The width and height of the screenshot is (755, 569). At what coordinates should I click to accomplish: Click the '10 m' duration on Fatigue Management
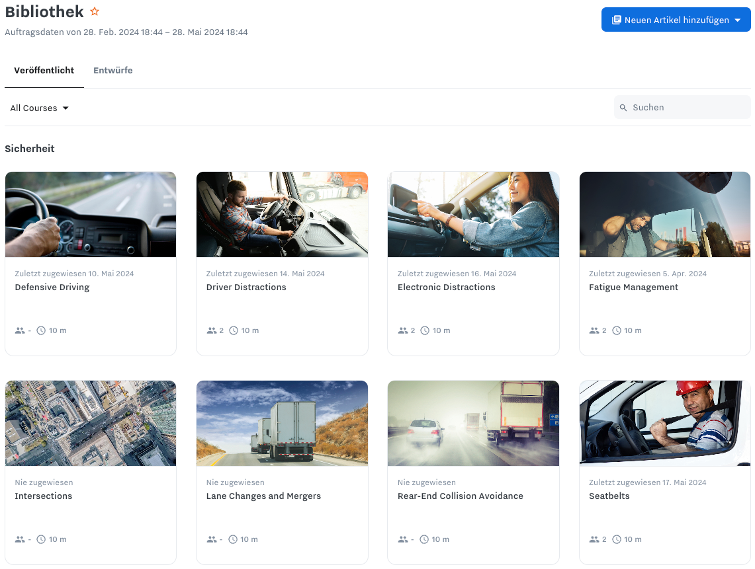point(633,330)
